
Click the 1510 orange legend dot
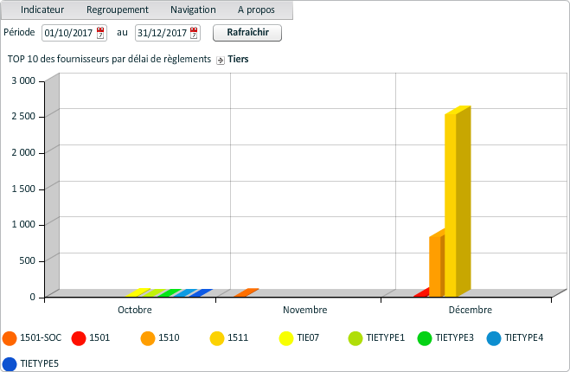click(148, 338)
